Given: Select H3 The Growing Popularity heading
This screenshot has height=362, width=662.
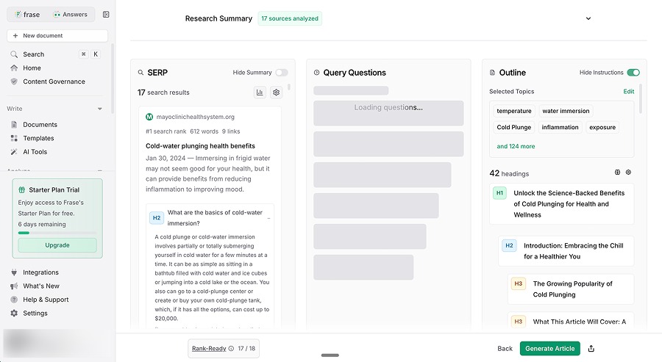Looking at the screenshot, I should point(571,289).
